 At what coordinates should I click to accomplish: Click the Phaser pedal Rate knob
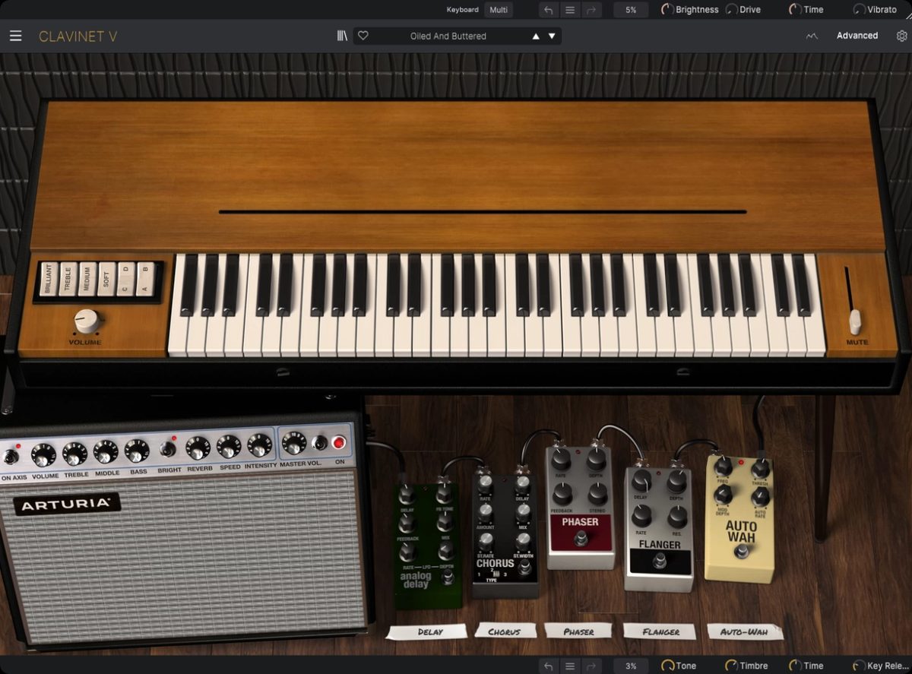coord(561,460)
